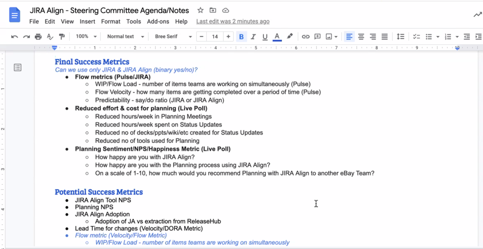Viewport: 483px width, 249px height.
Task: Apply a bulleted list
Action: point(428,37)
